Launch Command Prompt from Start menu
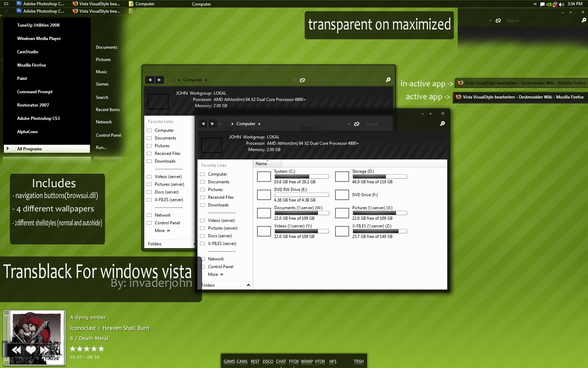This screenshot has height=368, width=588. [35, 92]
